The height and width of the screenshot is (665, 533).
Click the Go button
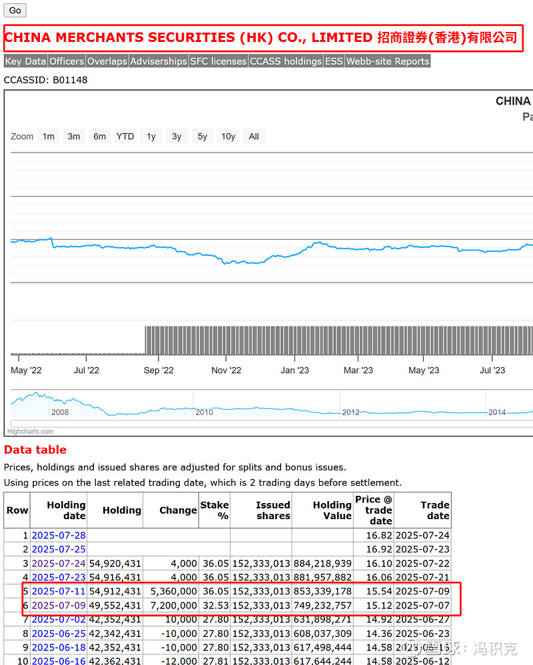(x=15, y=10)
